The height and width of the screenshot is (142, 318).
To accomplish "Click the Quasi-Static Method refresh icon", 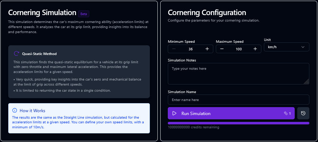I will click(x=16, y=54).
